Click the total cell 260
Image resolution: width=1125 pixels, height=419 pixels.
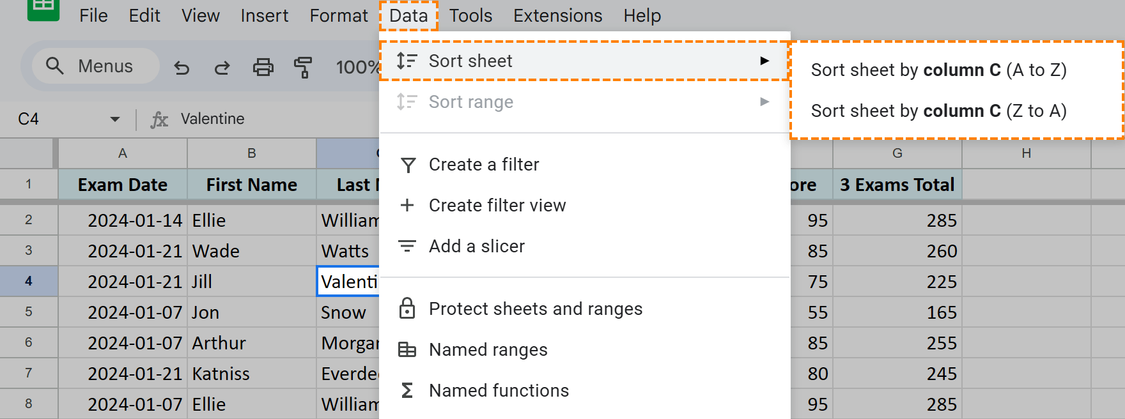click(897, 251)
